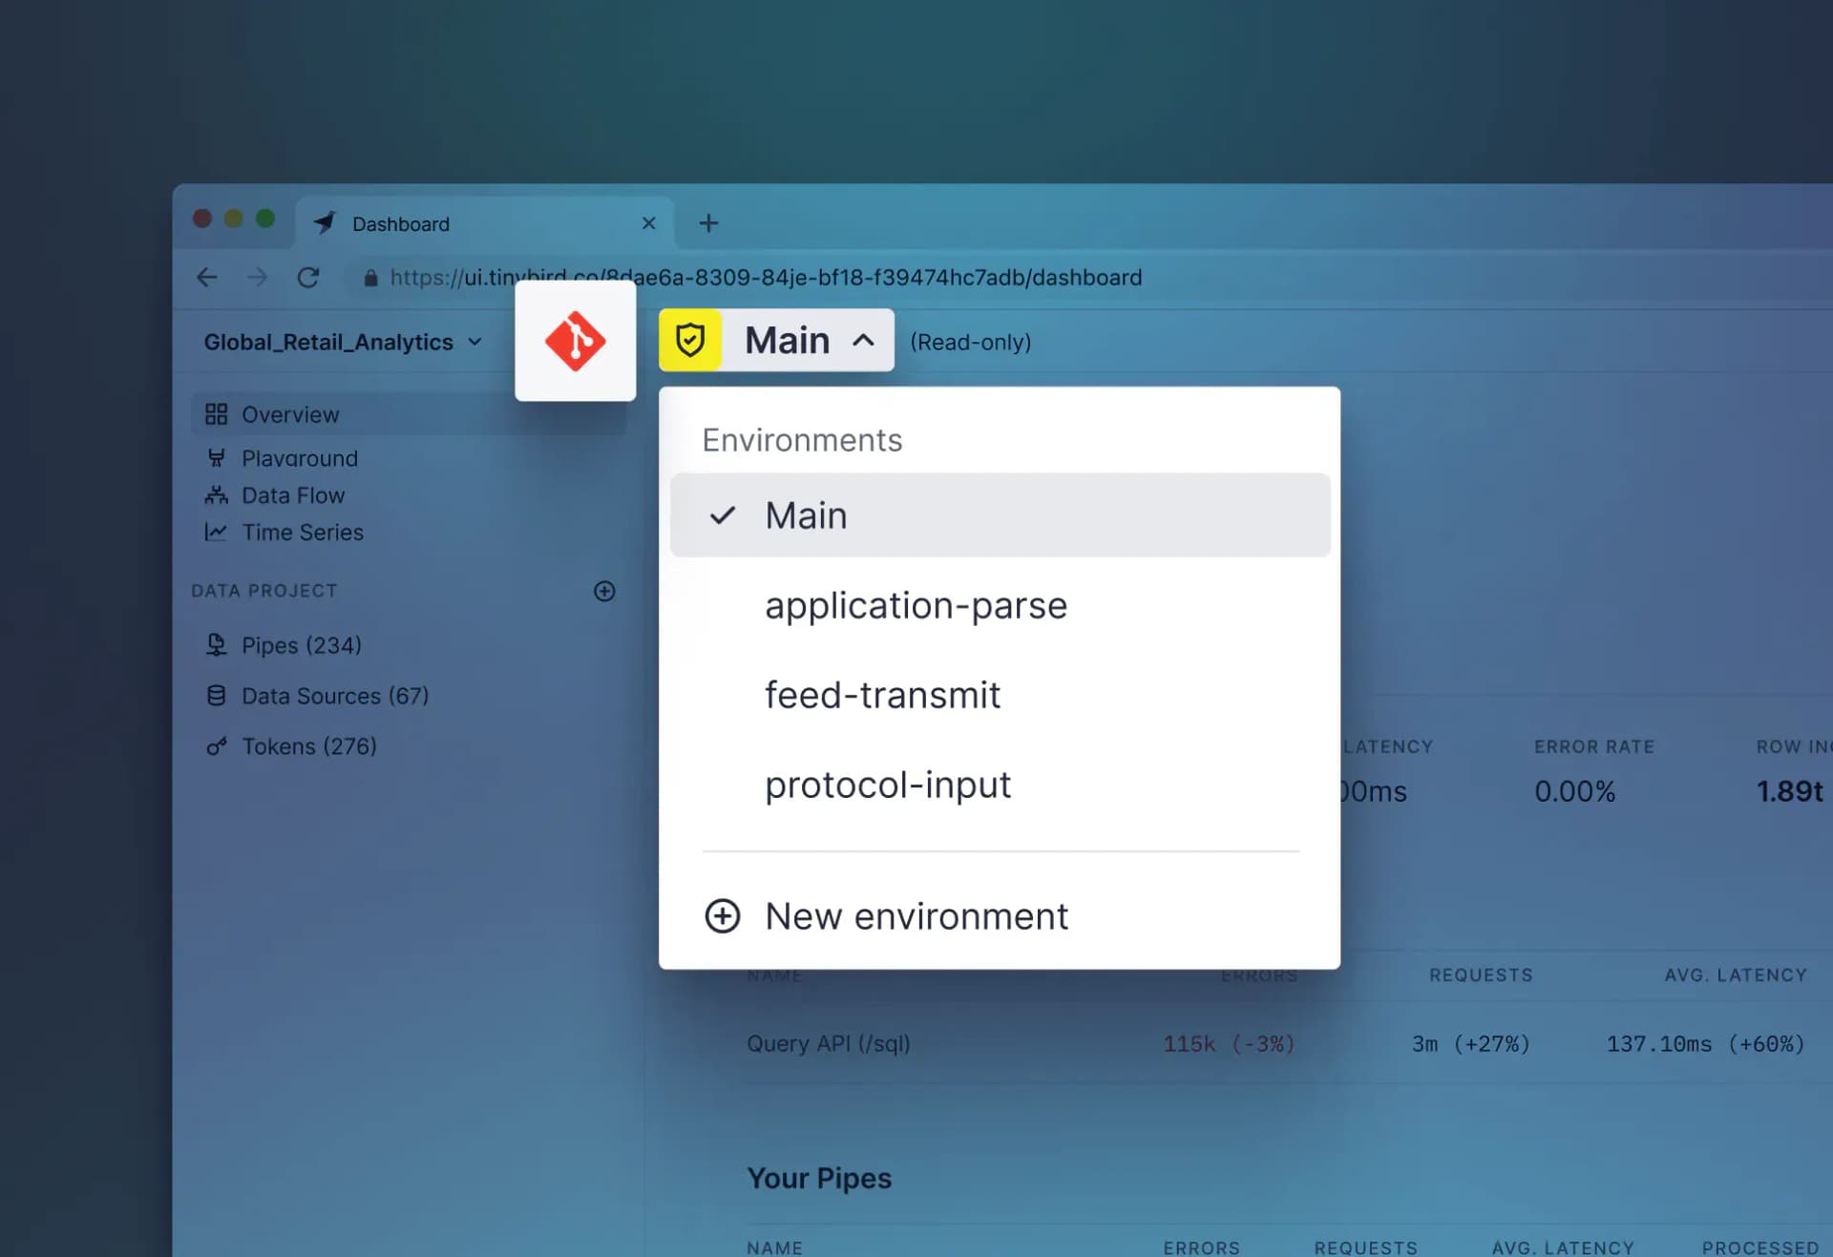1833x1257 pixels.
Task: Click the red Git icon tile
Action: coord(575,341)
